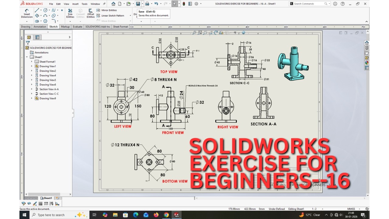Click the filter funnel icon in tree
389x219 pixels.
coord(28,43)
